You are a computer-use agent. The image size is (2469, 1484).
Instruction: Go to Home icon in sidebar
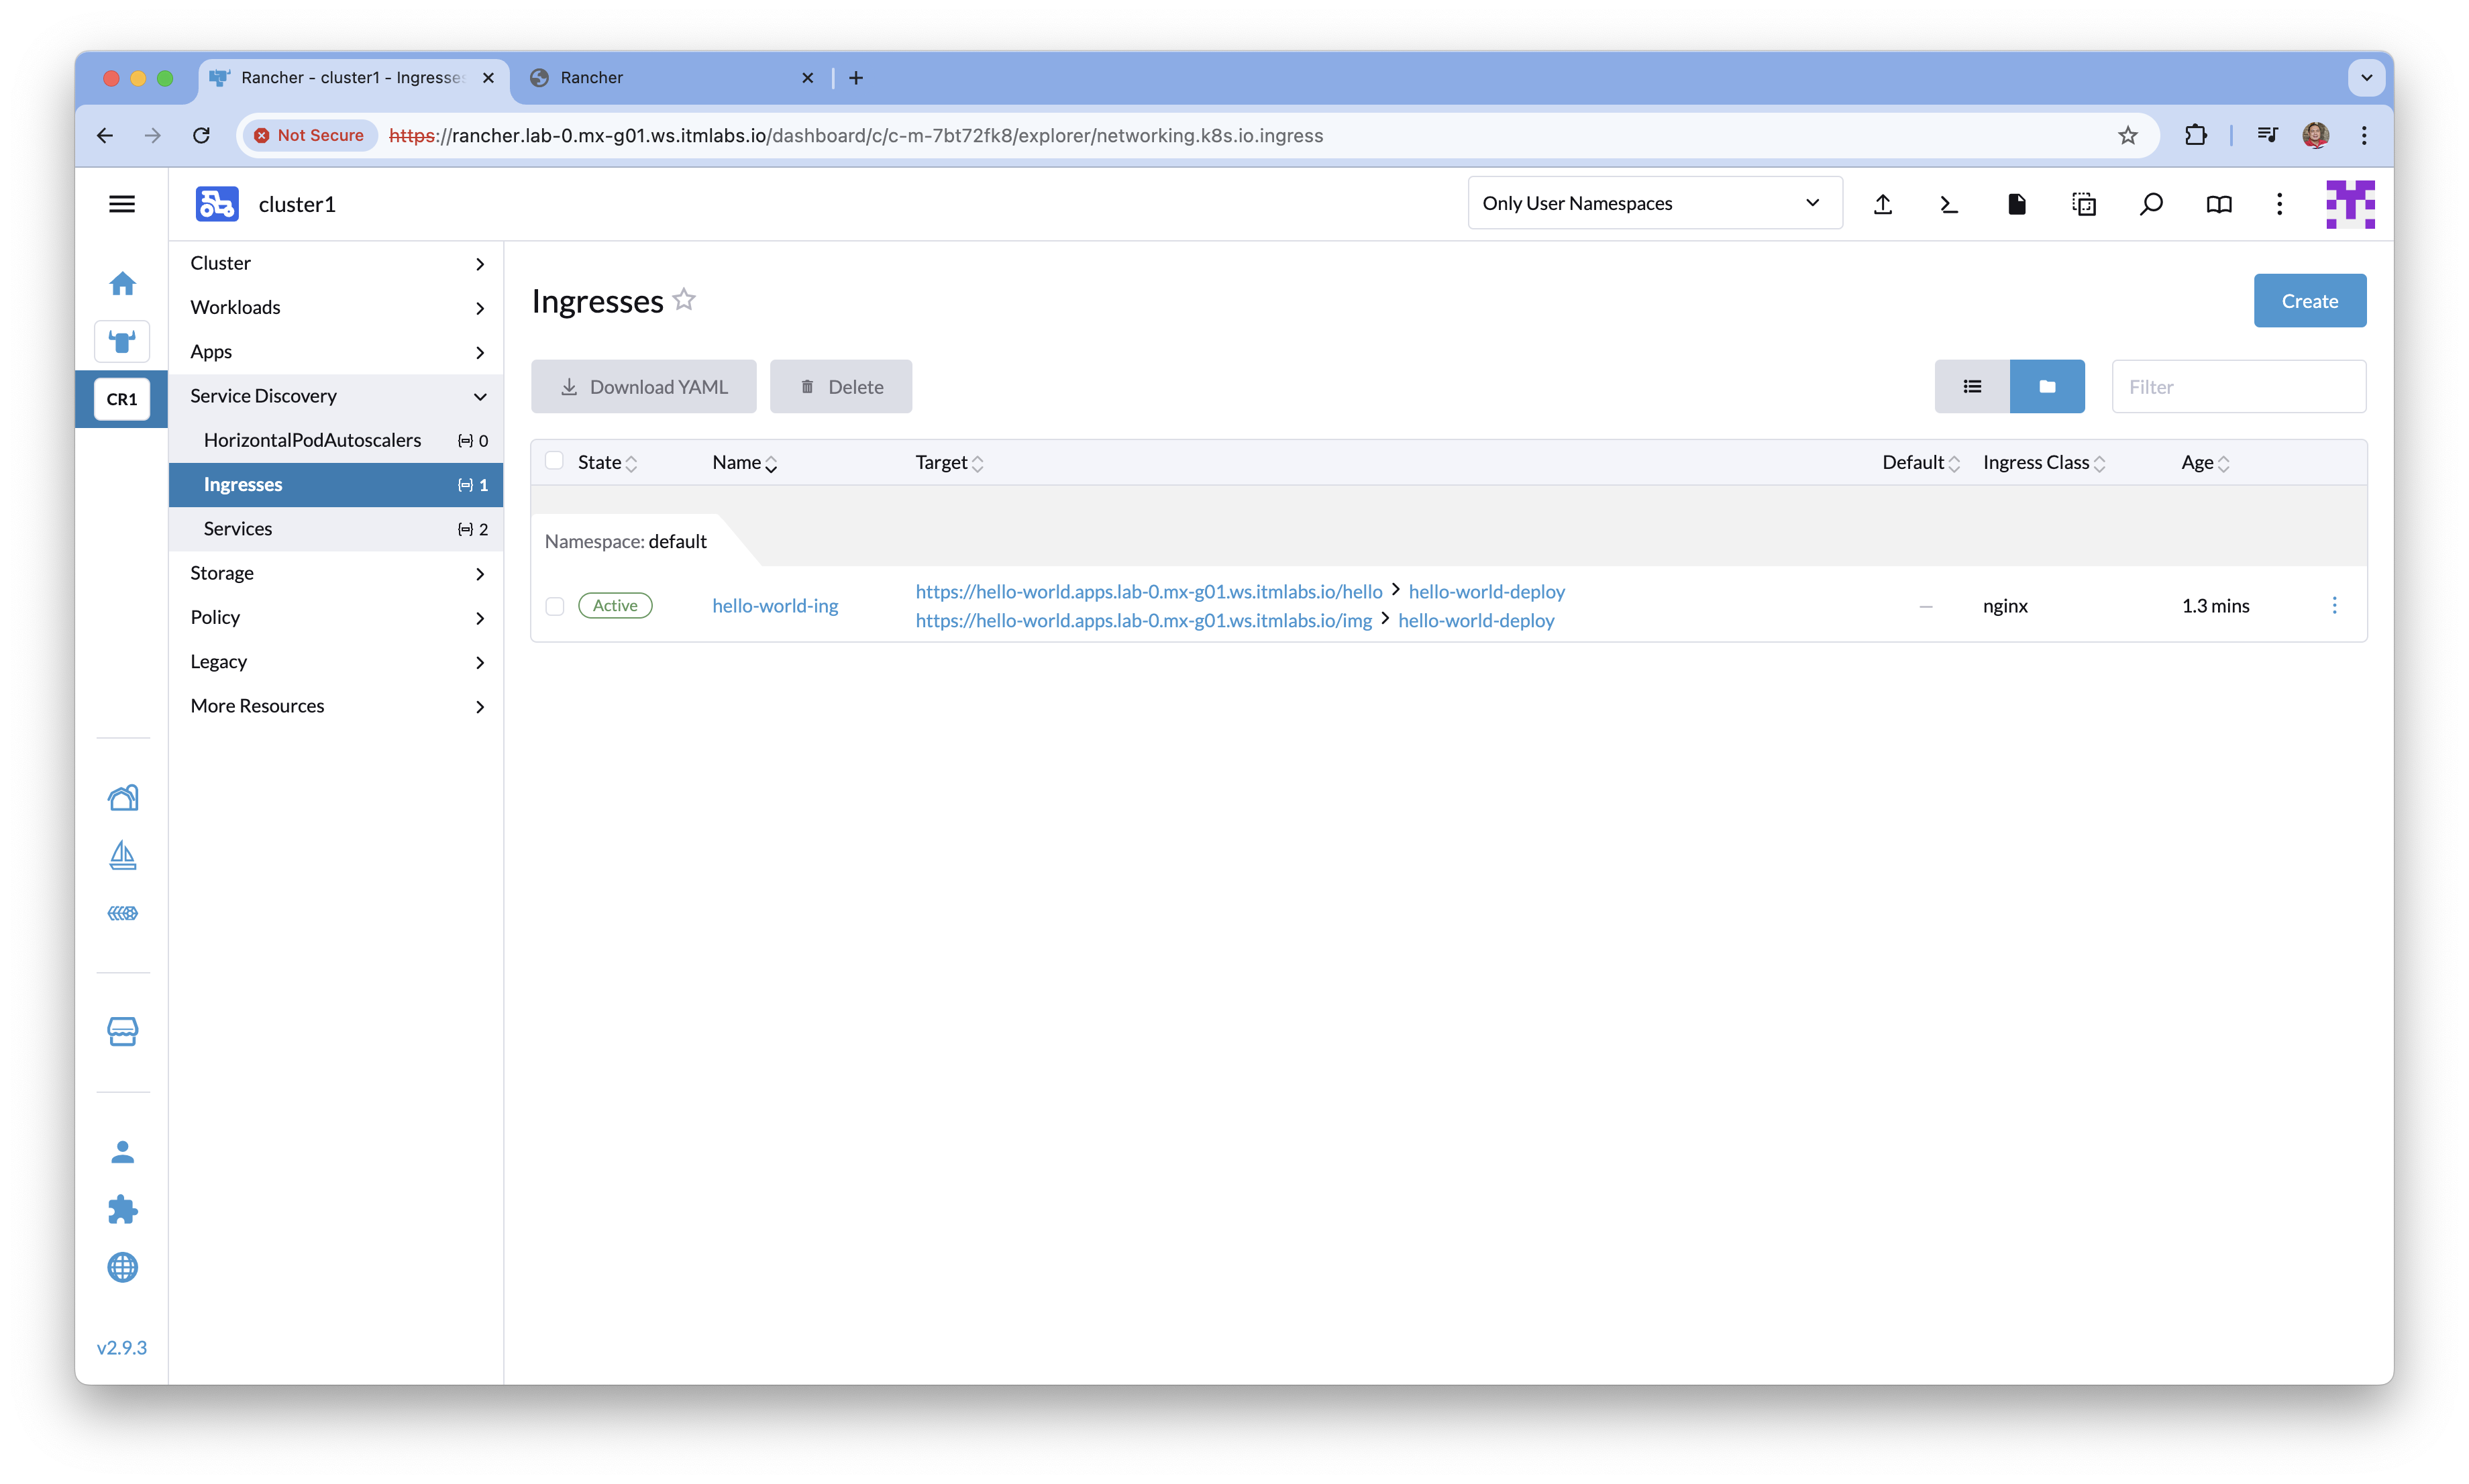click(122, 284)
